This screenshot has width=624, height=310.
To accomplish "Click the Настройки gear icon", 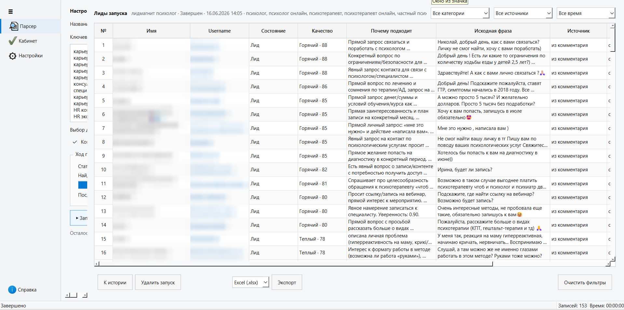I will point(13,56).
